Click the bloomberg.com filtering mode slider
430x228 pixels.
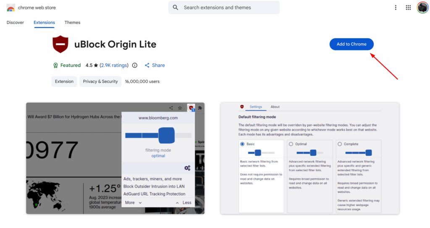(158, 135)
